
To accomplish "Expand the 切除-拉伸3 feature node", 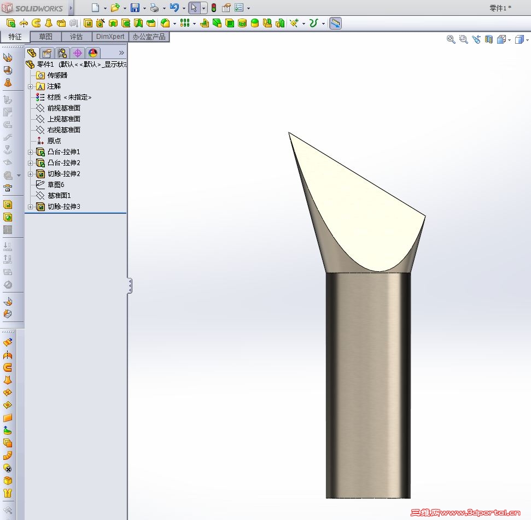I will (x=30, y=207).
